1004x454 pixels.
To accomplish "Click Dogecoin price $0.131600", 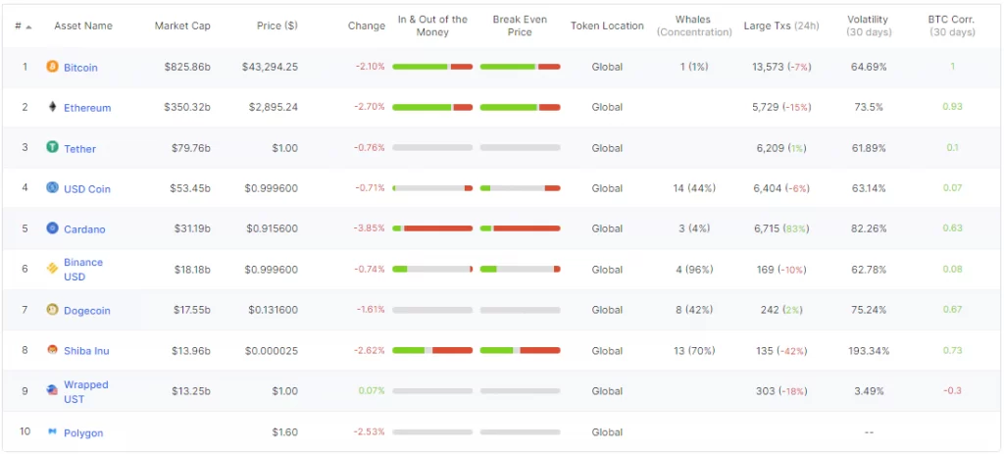I will click(274, 310).
